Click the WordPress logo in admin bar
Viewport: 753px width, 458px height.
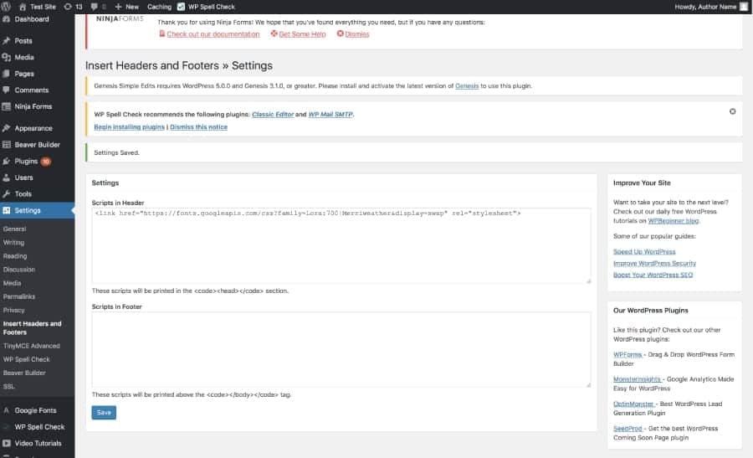tap(8, 6)
